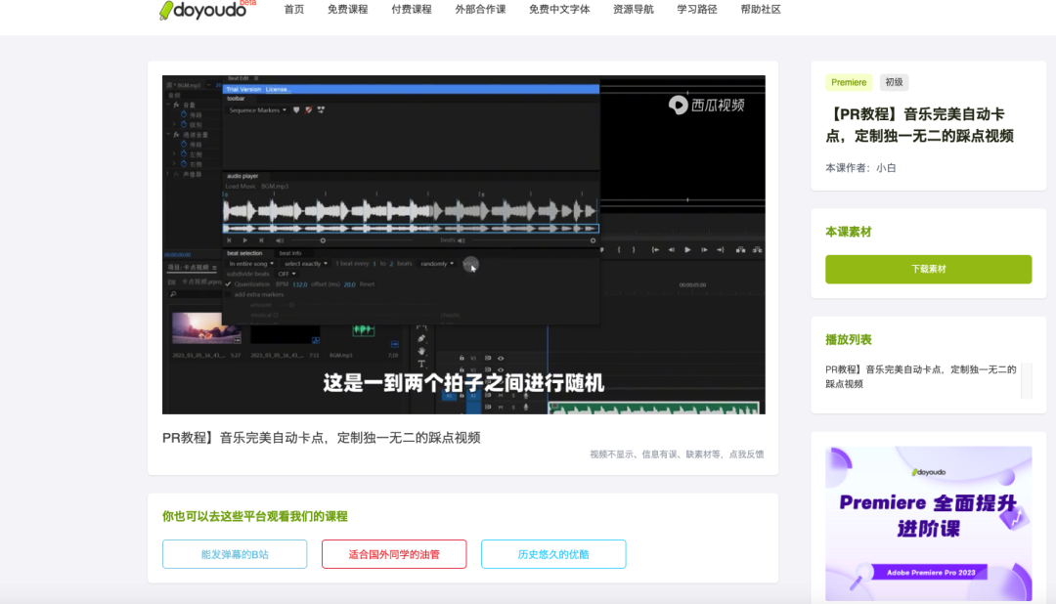Click the doyoudo logo in the header

coord(202,10)
